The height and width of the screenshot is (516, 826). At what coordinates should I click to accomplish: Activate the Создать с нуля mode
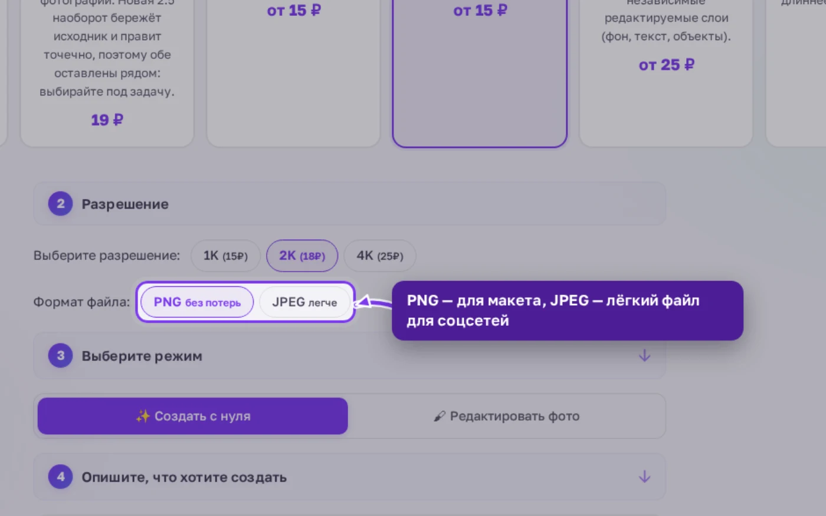pos(193,416)
